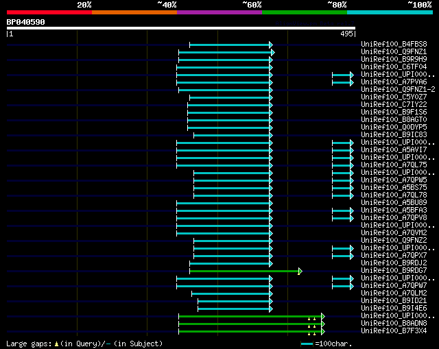
Task: Click the cyan alignment bar for A7QLM2
Action: [x=230, y=294]
